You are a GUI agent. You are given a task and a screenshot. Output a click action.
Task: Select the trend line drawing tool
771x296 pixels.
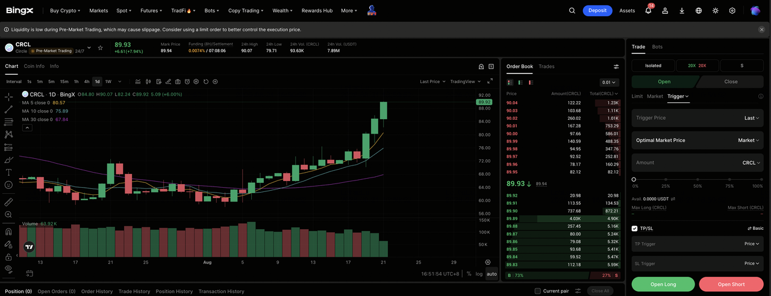pyautogui.click(x=8, y=109)
